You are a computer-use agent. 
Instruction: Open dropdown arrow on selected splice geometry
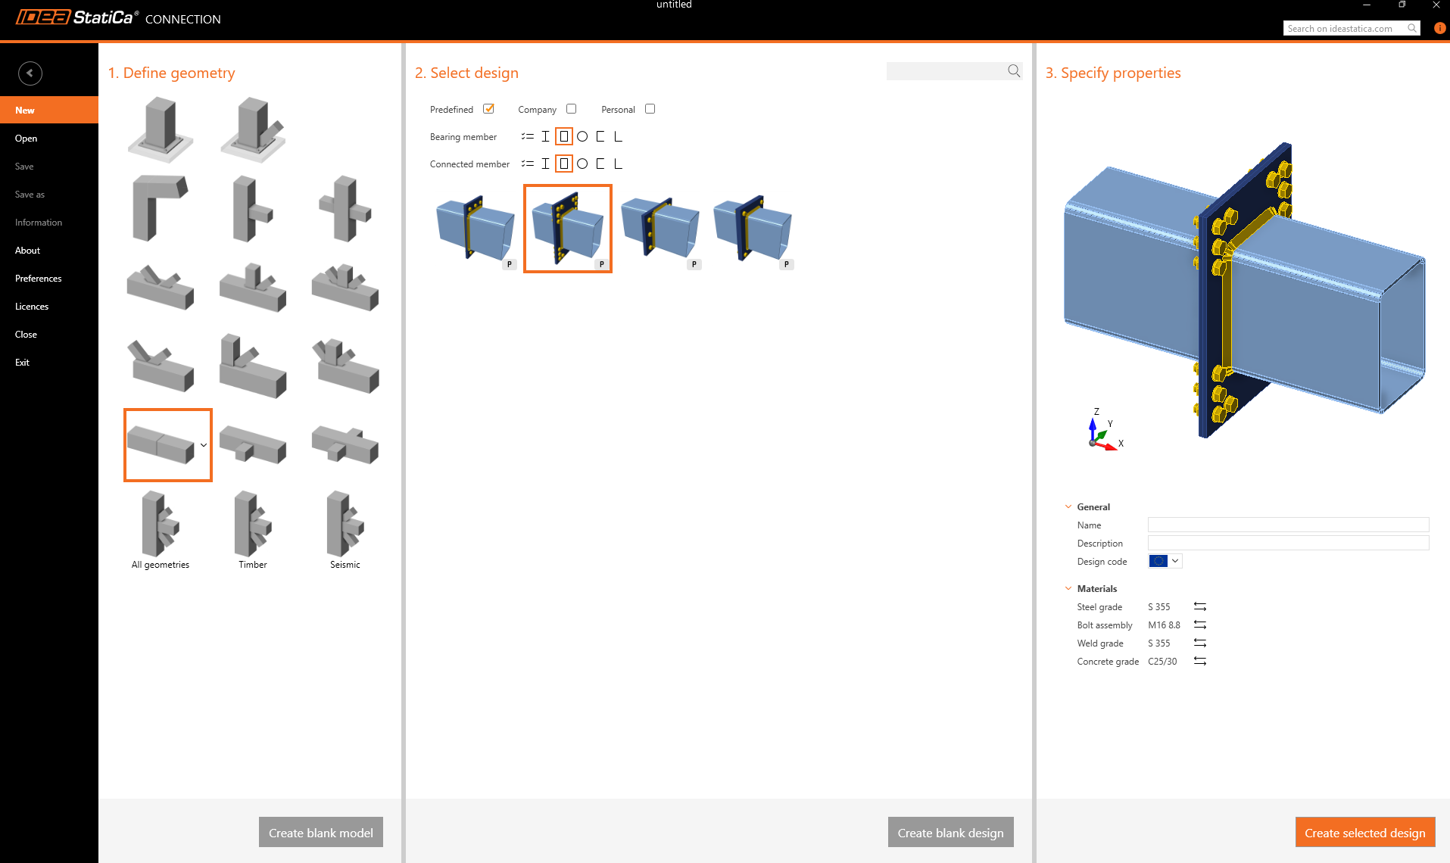[204, 445]
